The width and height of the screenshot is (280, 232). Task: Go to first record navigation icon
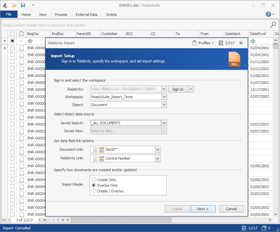pos(4,220)
